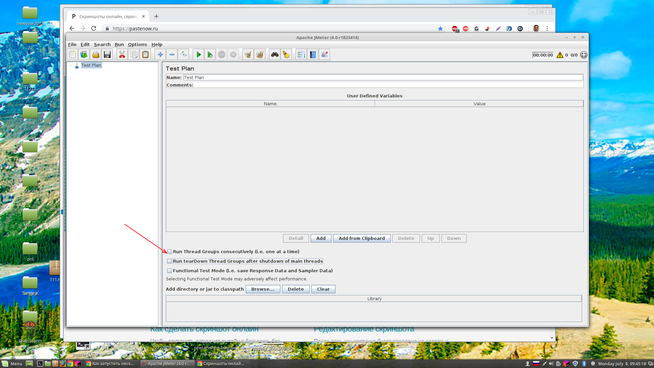Viewport: 654px width, 368px height.
Task: Click the Clear results broom icon
Action: point(248,55)
